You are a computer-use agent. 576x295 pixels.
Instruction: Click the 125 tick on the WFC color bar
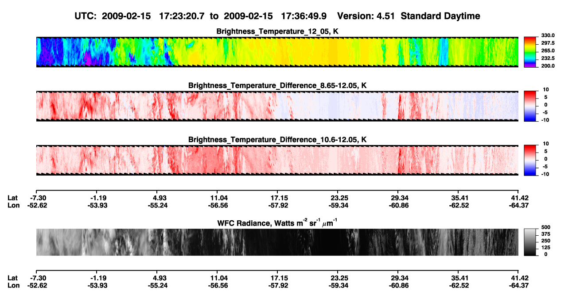point(545,247)
